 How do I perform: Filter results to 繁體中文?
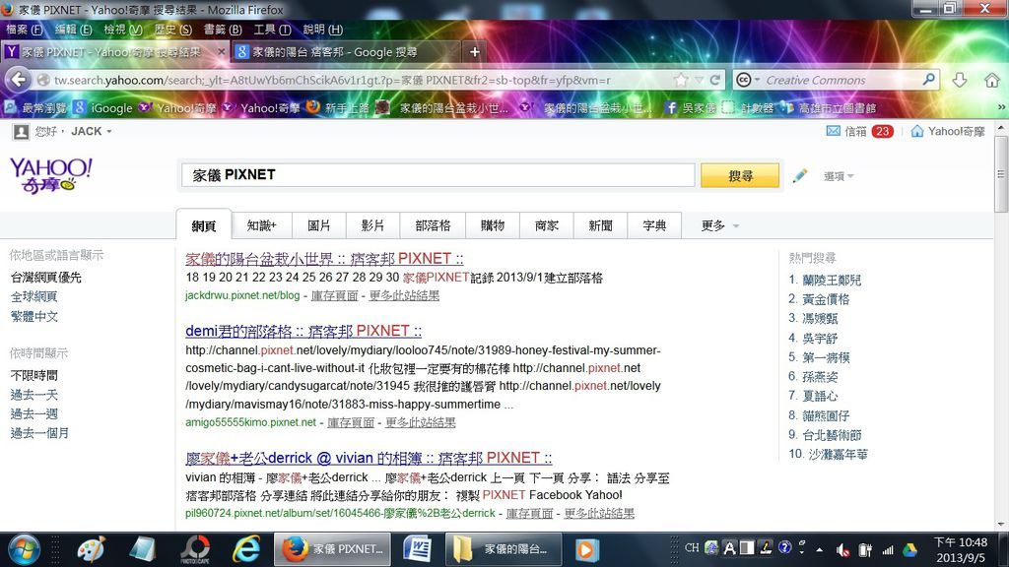34,316
